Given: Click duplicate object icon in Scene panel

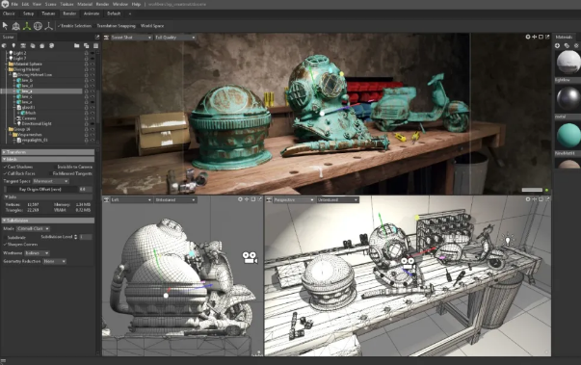Looking at the screenshot, I should pos(86,45).
